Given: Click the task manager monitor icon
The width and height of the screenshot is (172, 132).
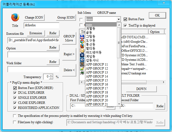Looking at the screenshot, I should 82,73.
